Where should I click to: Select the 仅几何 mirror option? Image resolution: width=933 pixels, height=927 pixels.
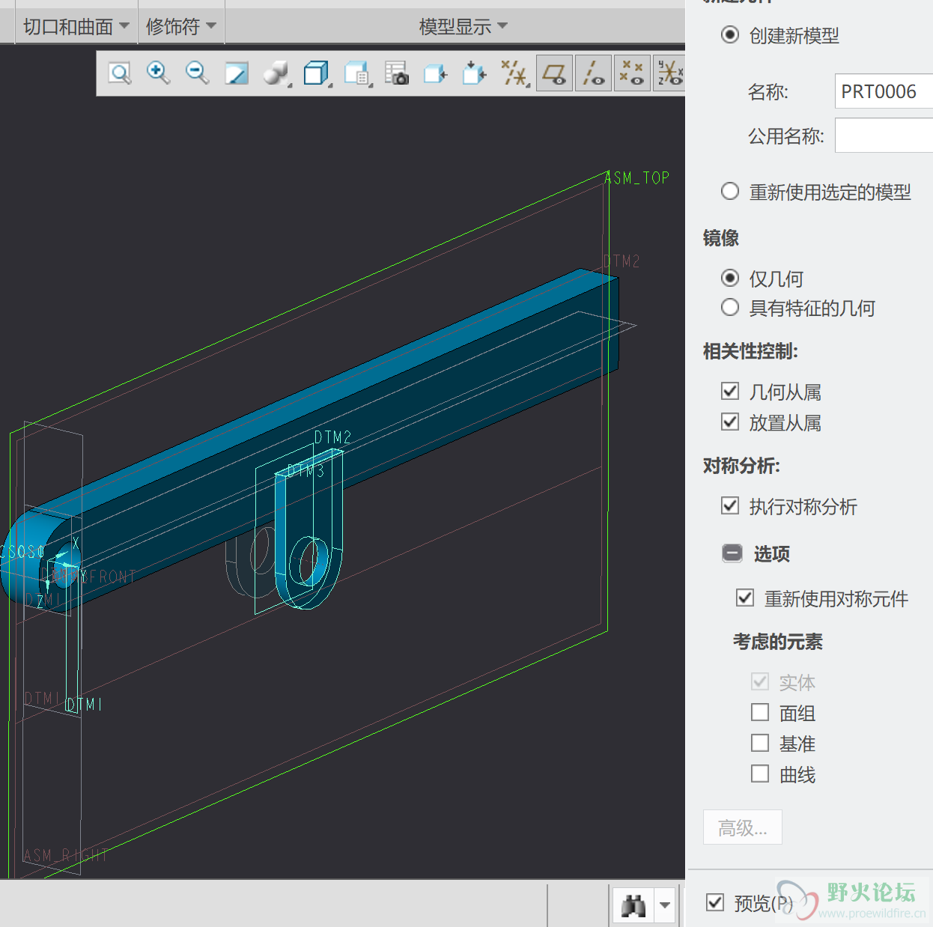tap(729, 278)
